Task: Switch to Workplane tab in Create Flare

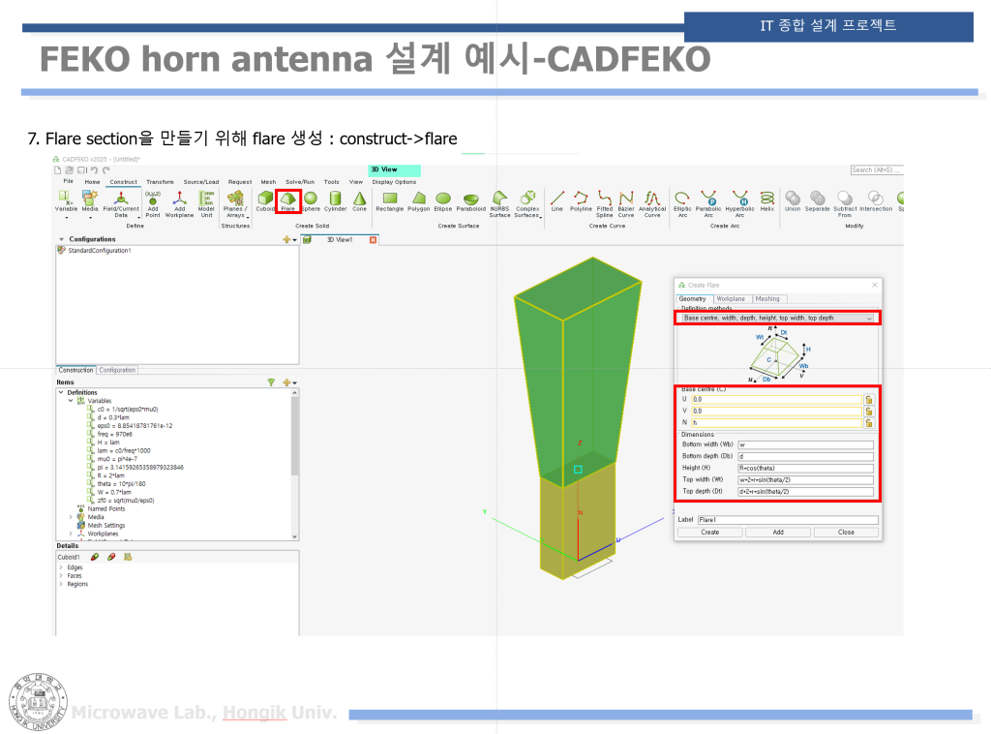Action: coord(731,299)
